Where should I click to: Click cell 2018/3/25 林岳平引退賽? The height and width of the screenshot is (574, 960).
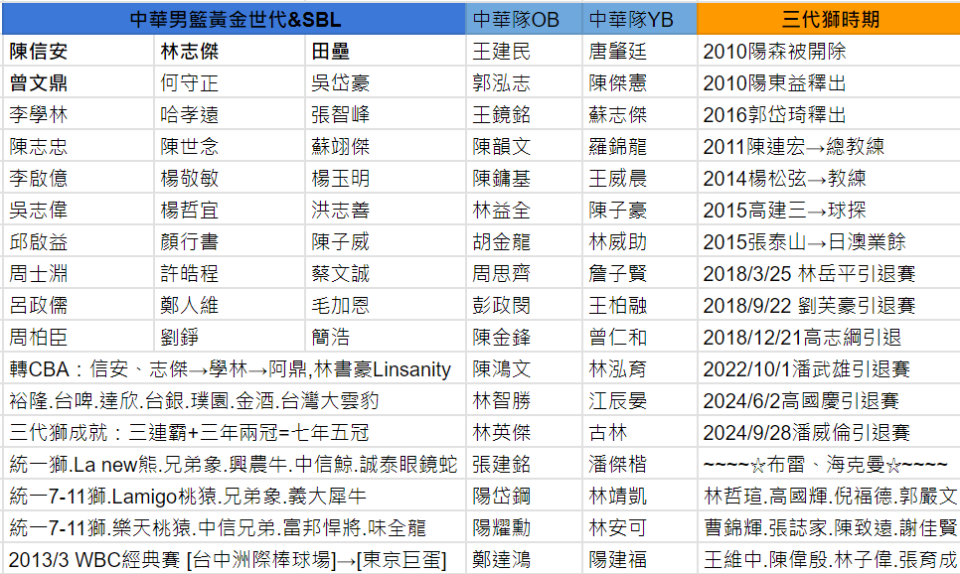point(829,273)
